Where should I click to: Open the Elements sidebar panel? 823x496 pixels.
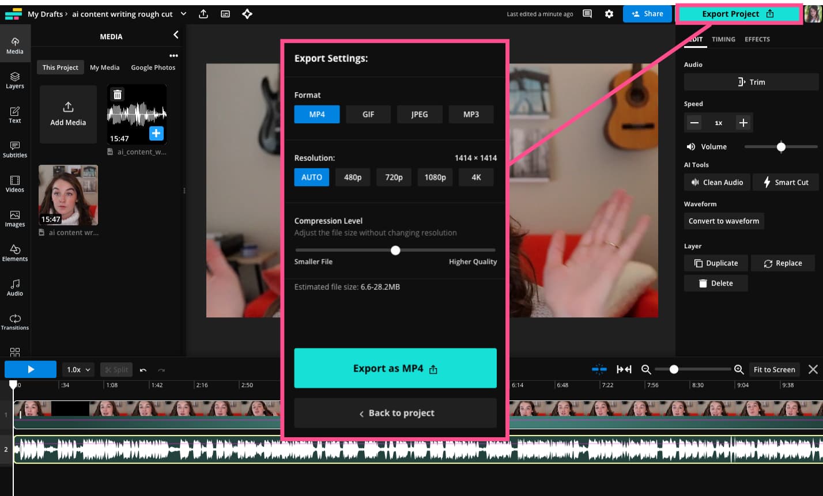coord(15,253)
